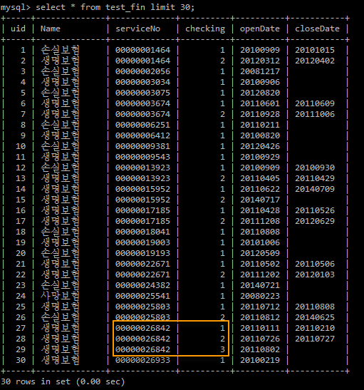Click openDate 20100219

pos(260,360)
